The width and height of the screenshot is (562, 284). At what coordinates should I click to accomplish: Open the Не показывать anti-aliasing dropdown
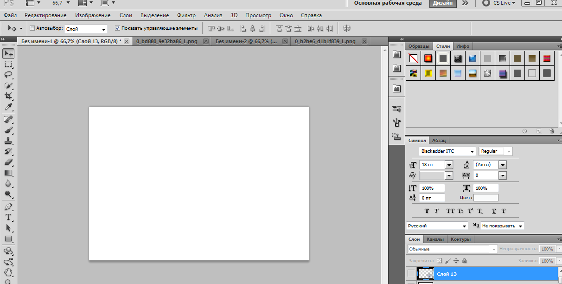click(521, 226)
